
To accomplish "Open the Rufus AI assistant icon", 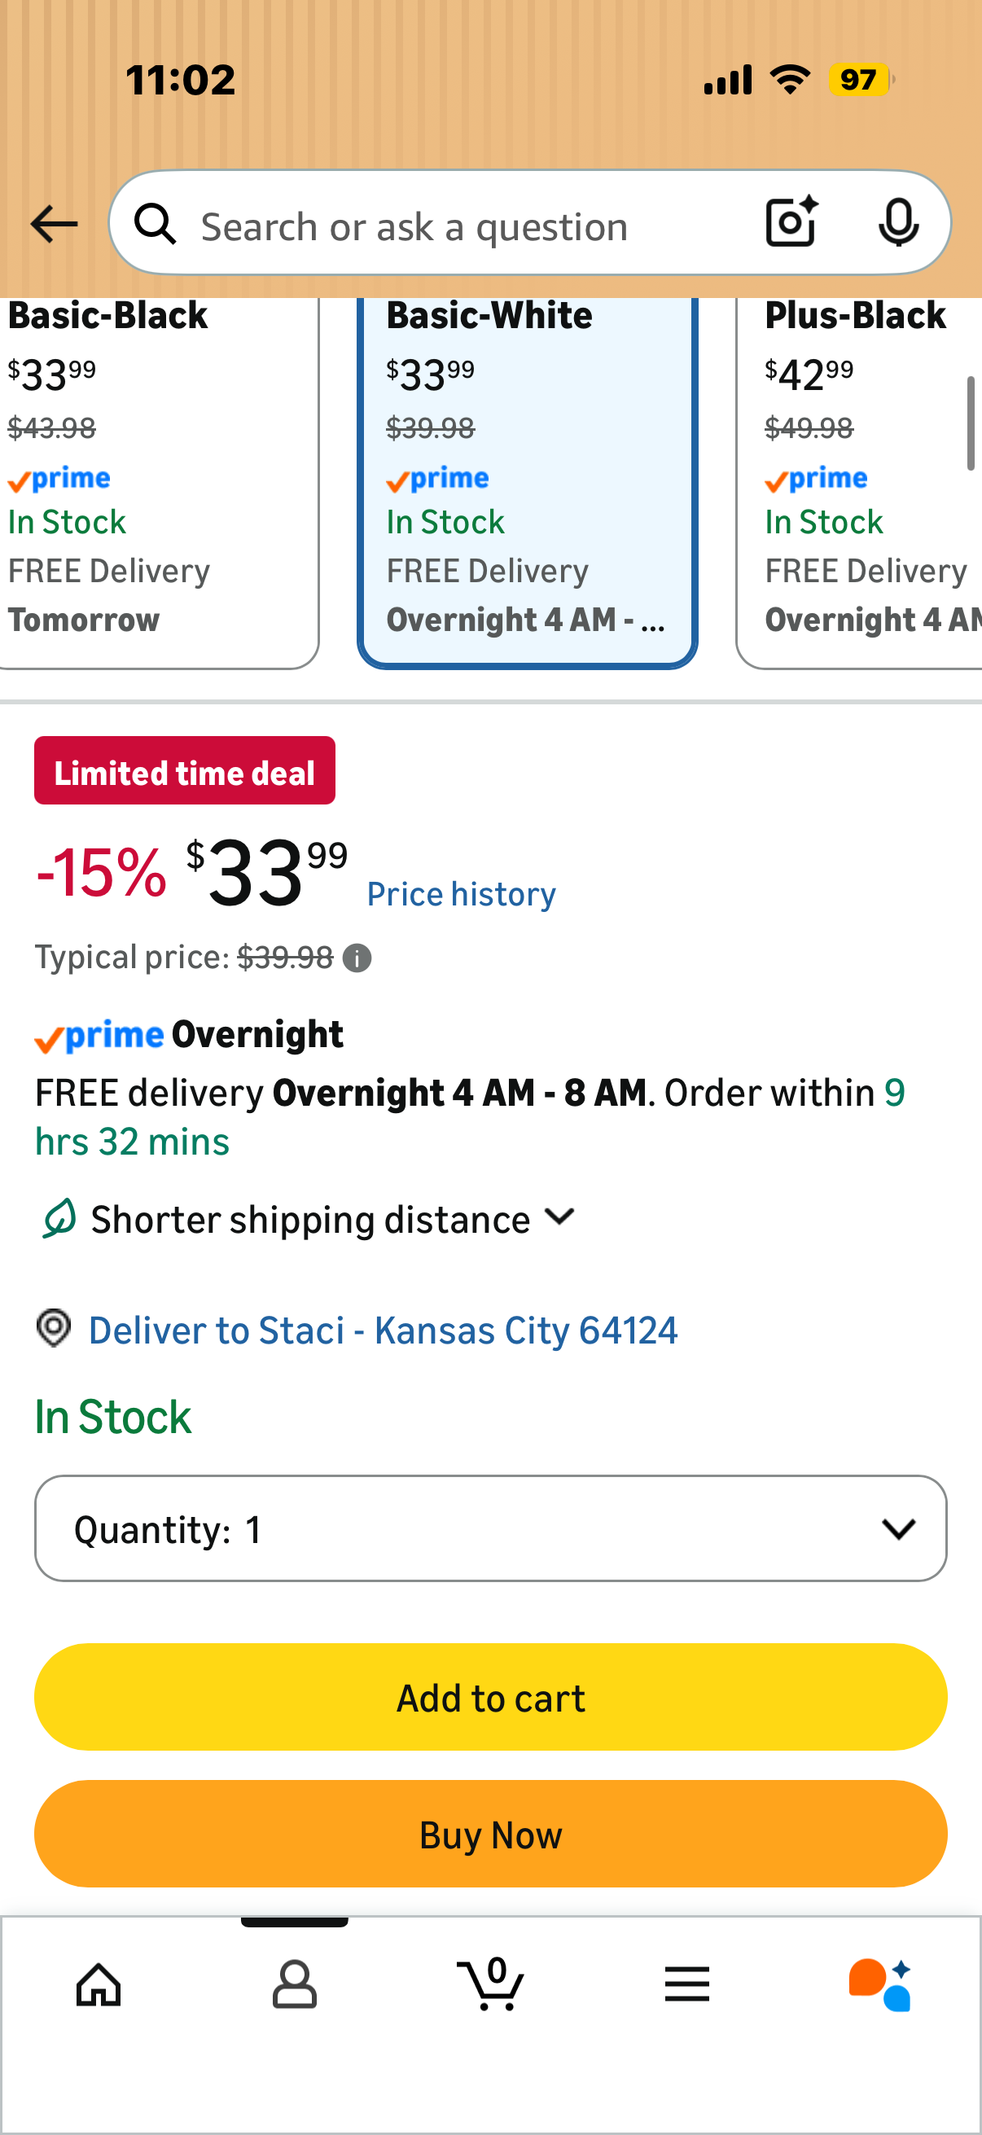I will 881,1985.
